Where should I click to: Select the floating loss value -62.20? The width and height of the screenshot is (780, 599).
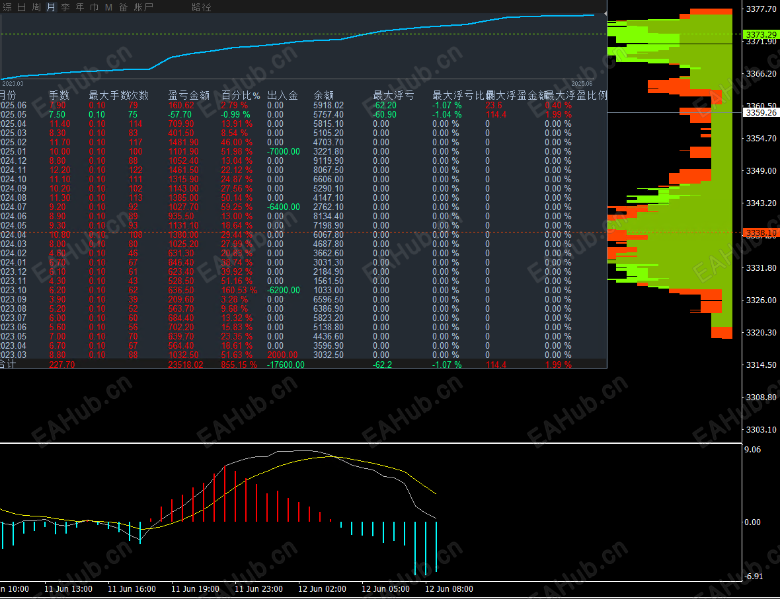click(x=385, y=106)
